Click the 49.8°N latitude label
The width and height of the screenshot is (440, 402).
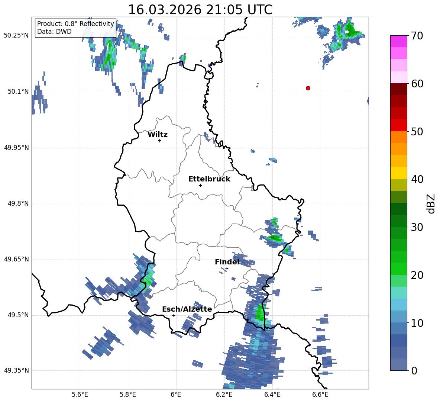point(18,203)
